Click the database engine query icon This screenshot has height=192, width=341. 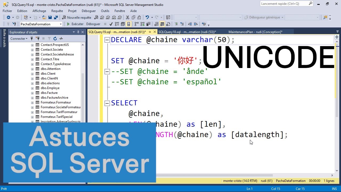96,17
